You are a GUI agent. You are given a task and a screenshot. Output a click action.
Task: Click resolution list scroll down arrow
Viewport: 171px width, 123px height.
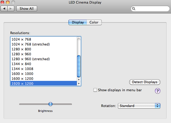(79, 83)
